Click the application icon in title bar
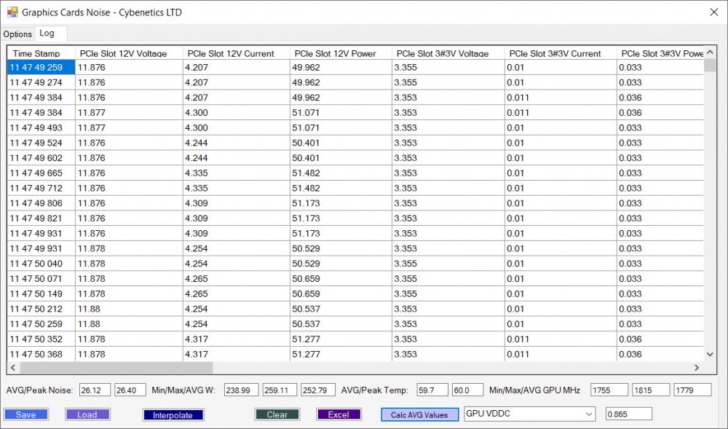 (12, 12)
